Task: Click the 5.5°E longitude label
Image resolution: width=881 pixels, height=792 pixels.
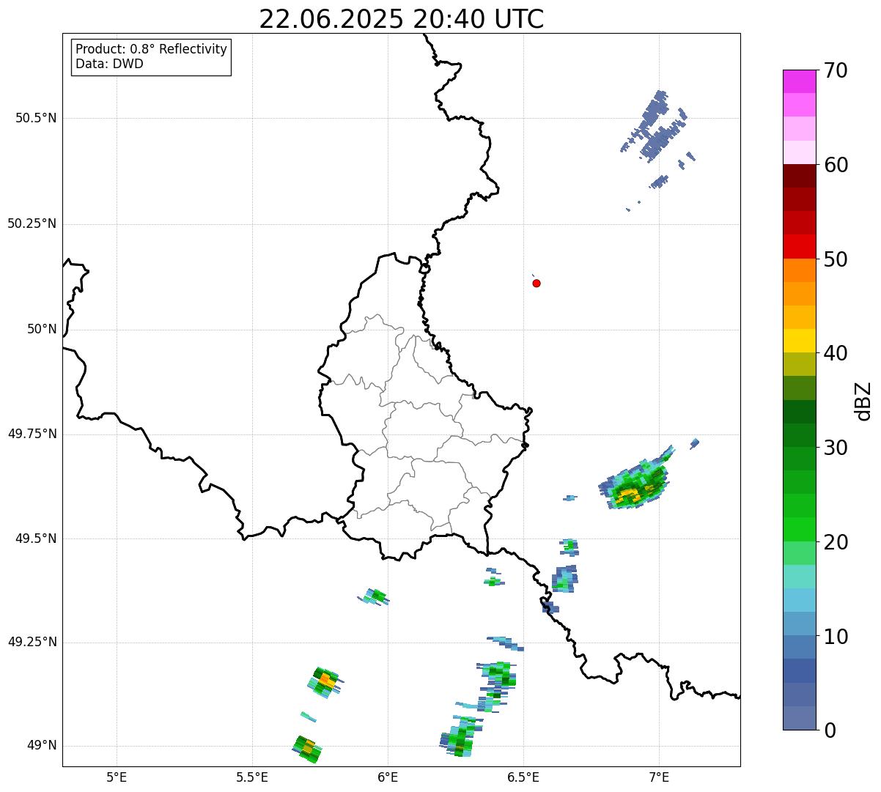Action: coord(252,777)
